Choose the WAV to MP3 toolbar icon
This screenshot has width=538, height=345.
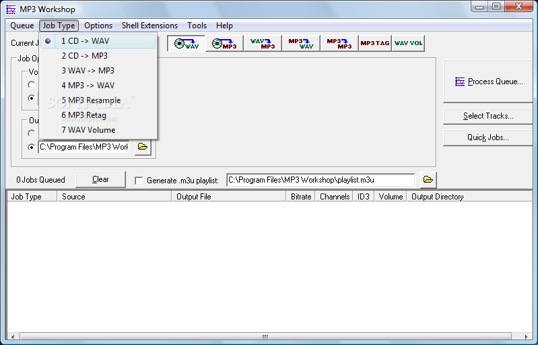tap(263, 43)
